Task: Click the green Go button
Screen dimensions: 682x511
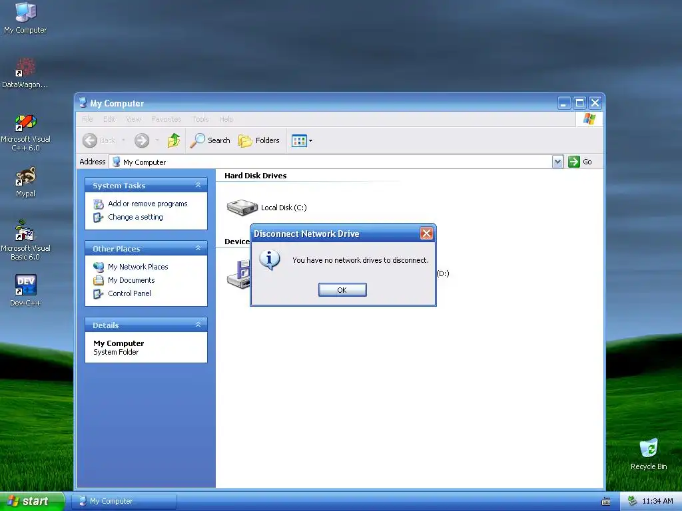Action: (x=580, y=162)
